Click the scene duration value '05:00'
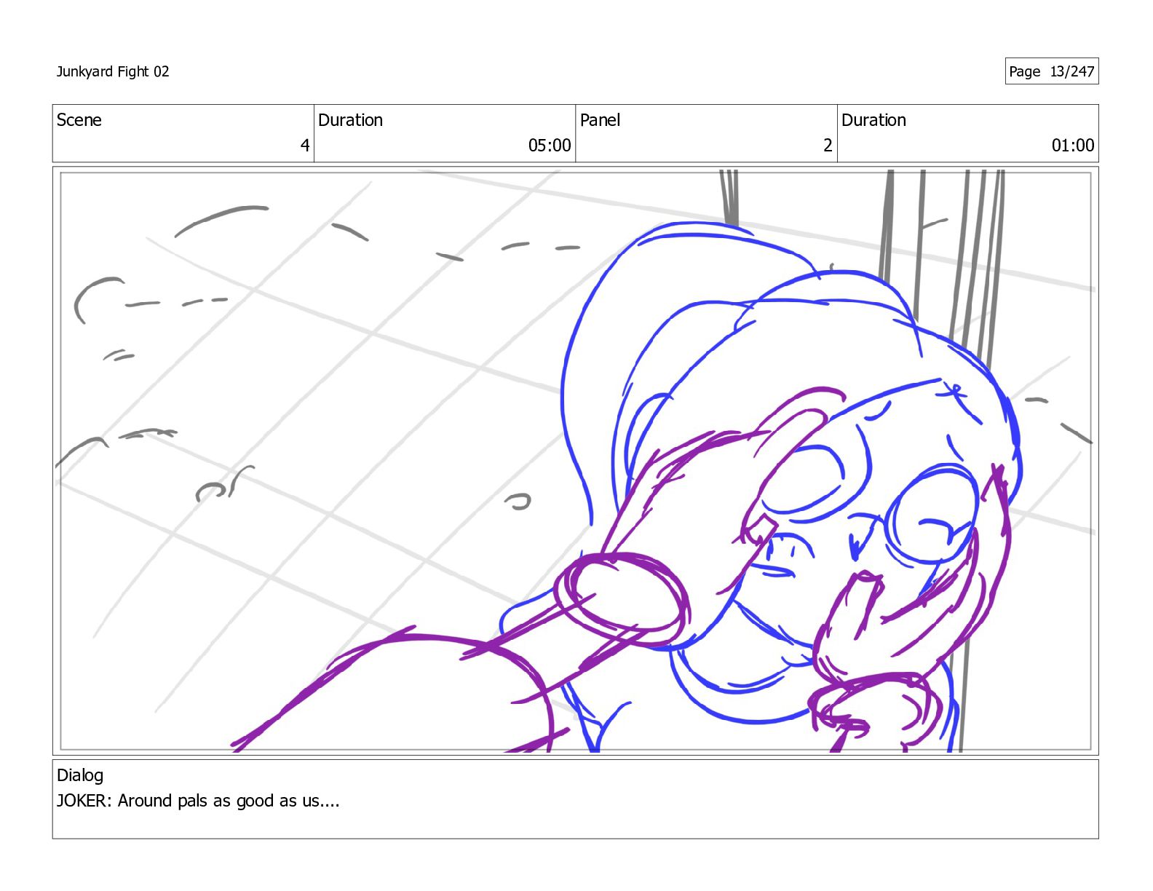 click(x=550, y=146)
